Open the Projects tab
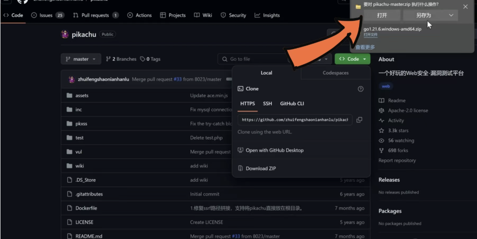This screenshot has height=239, width=477. tap(173, 15)
